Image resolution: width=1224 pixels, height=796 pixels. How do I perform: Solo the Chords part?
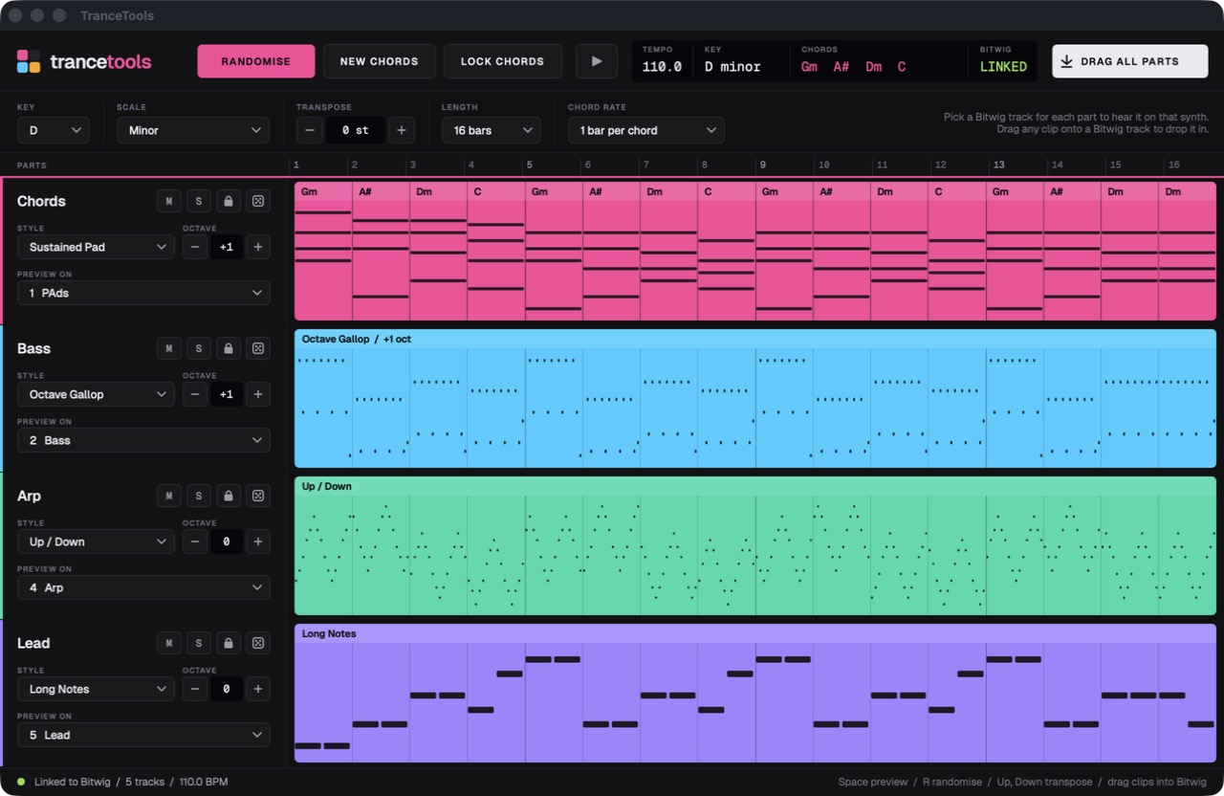[198, 201]
